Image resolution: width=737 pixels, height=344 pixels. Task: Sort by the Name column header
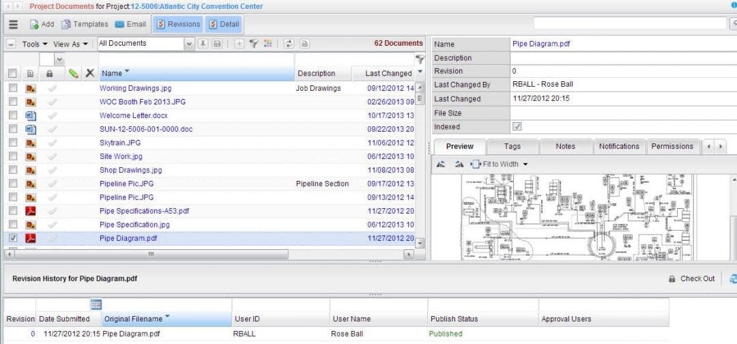(197, 73)
